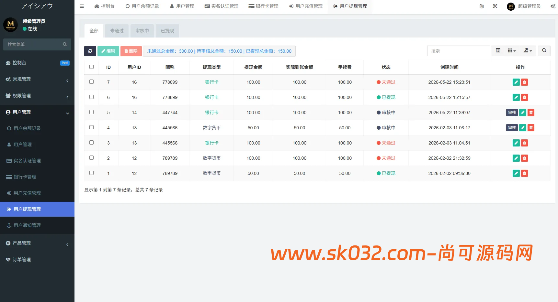The height and width of the screenshot is (302, 558).
Task: Click the edit icon in row ID 3
Action: (516, 143)
